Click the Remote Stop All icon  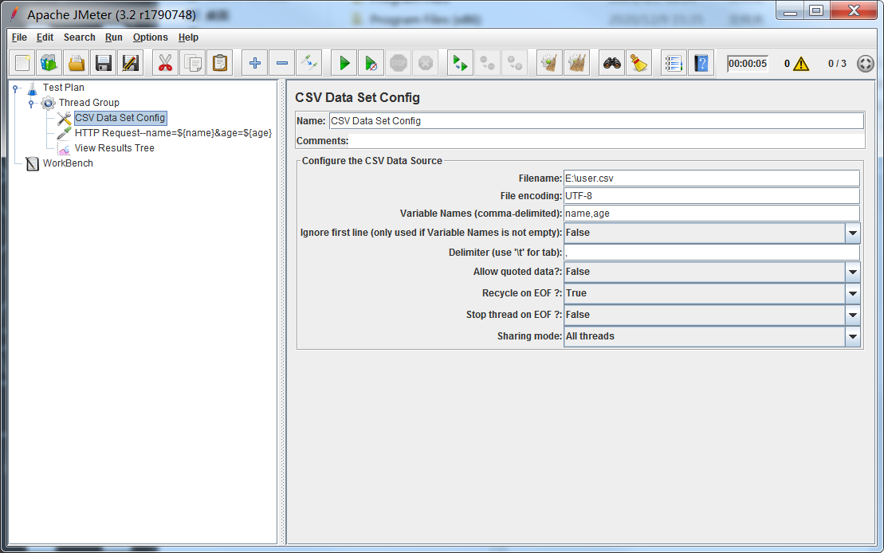point(487,63)
